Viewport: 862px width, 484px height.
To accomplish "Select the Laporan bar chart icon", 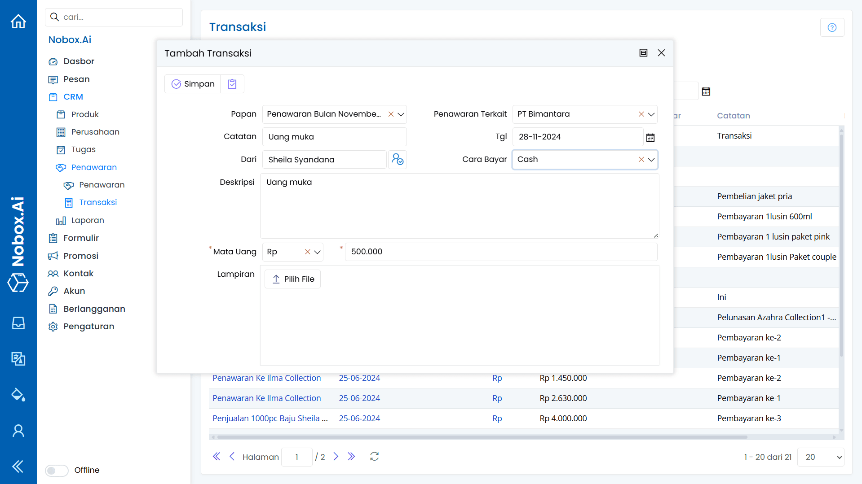I will [x=61, y=220].
